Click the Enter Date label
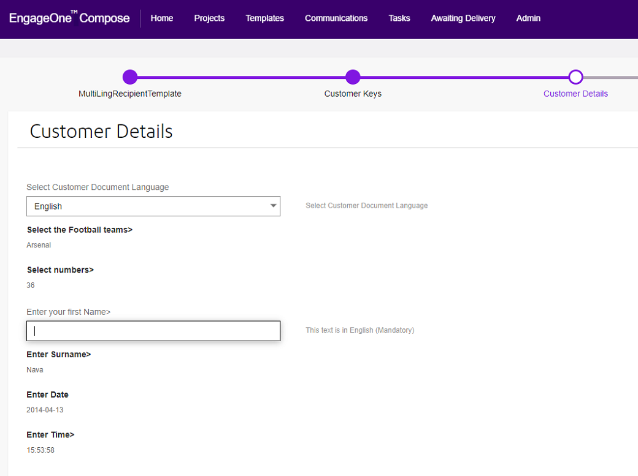 click(x=48, y=395)
